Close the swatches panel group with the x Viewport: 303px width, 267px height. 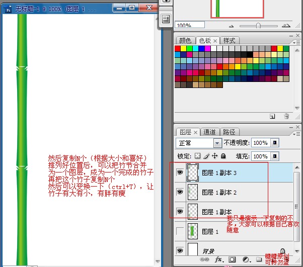point(297,36)
